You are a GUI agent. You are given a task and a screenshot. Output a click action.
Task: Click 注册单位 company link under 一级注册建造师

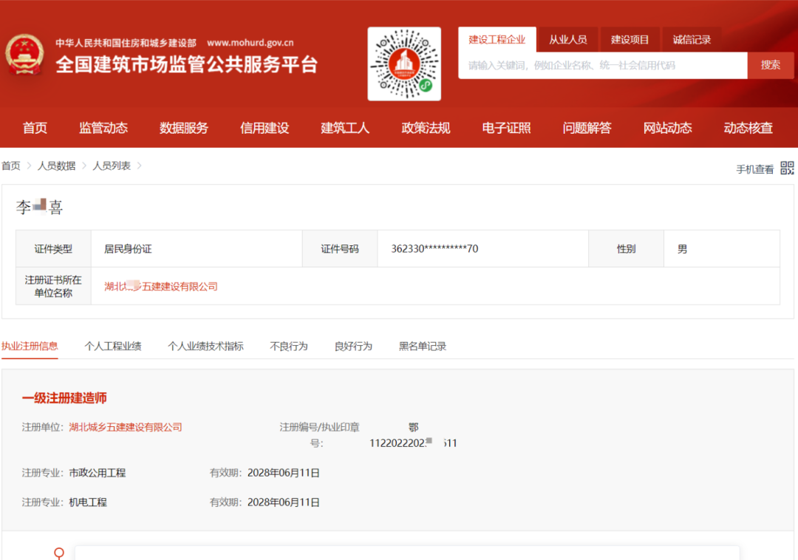(x=126, y=427)
